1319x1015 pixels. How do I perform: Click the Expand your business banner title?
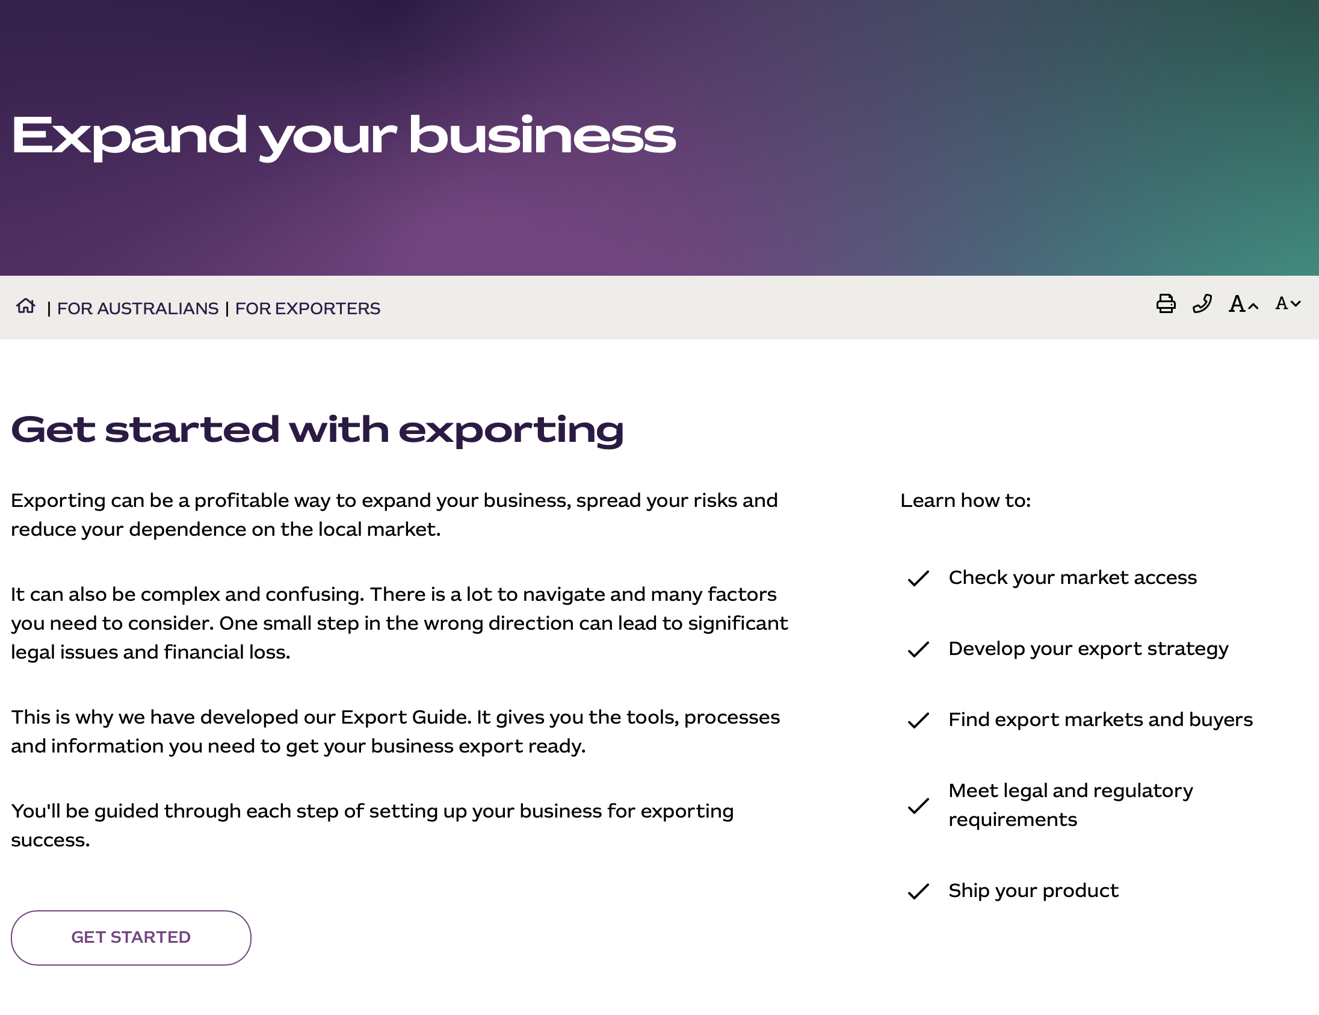pyautogui.click(x=343, y=137)
